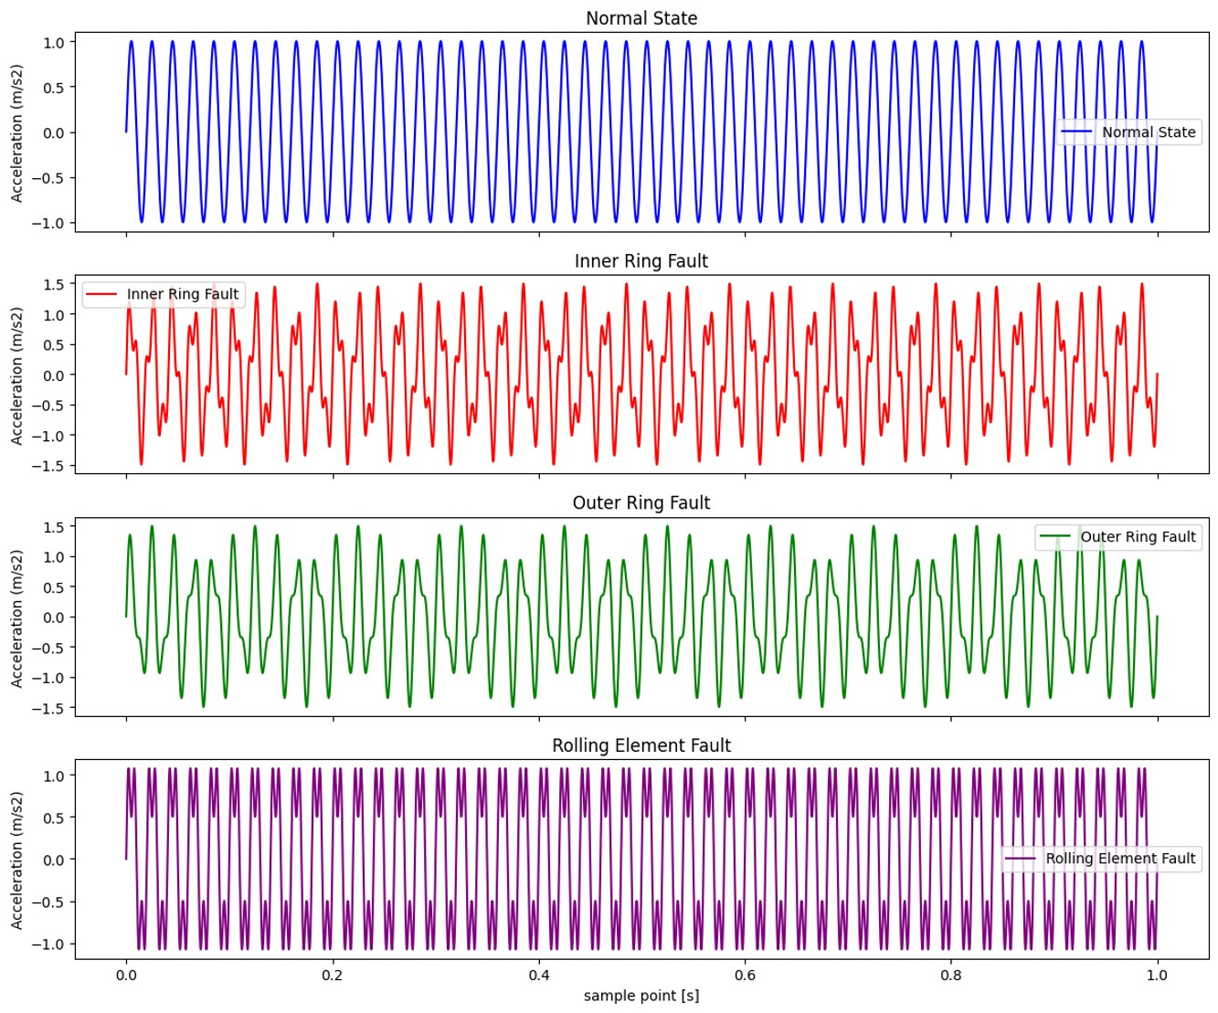Click the Rolling Element plot's Acceleration y-axis label

coord(16,860)
